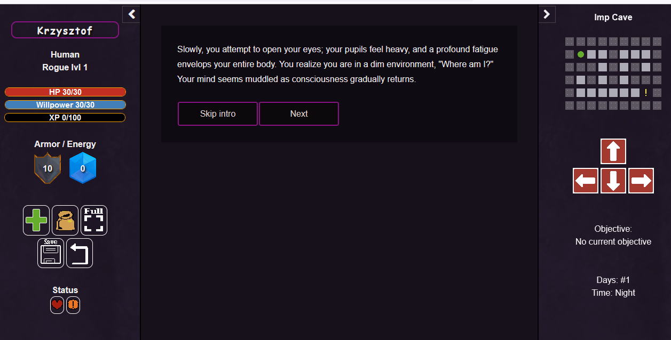Click the return arrow icon
Screen dimensions: 671x340
(x=80, y=253)
